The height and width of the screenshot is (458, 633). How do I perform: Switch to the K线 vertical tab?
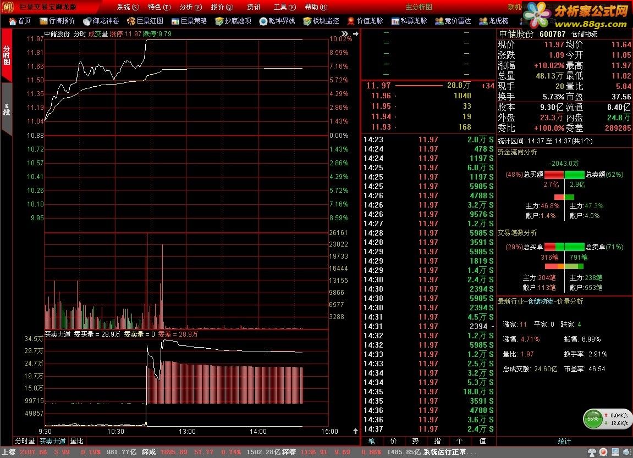tap(7, 109)
